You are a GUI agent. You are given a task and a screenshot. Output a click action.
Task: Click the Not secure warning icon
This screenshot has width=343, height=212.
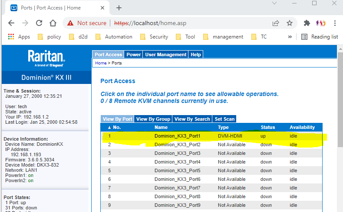[x=70, y=23]
